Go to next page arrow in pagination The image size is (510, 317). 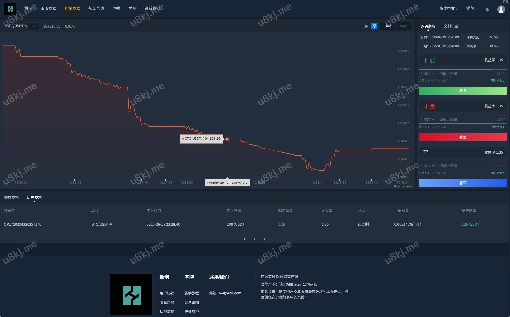click(x=265, y=239)
